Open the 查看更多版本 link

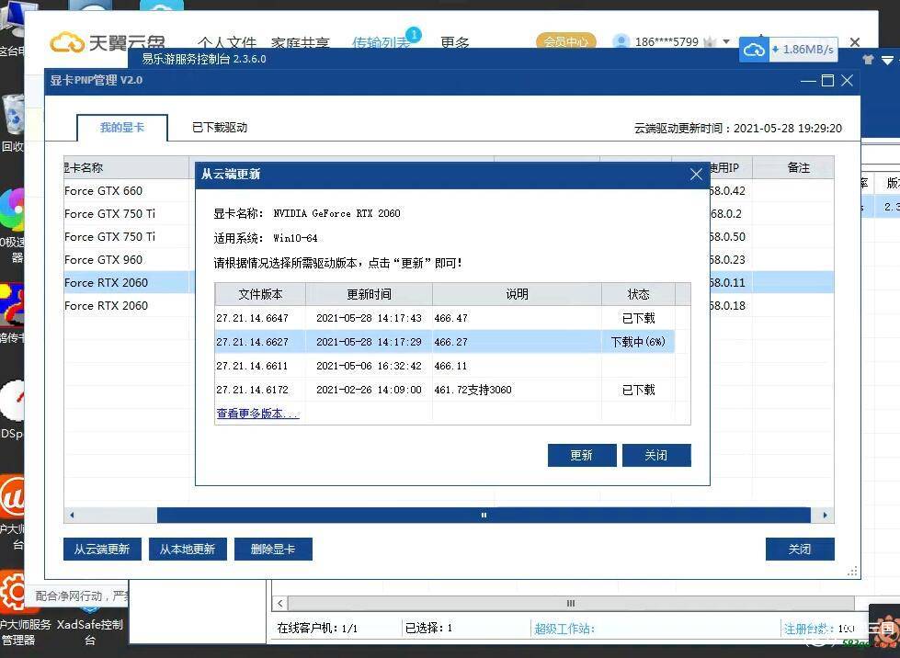pos(257,413)
